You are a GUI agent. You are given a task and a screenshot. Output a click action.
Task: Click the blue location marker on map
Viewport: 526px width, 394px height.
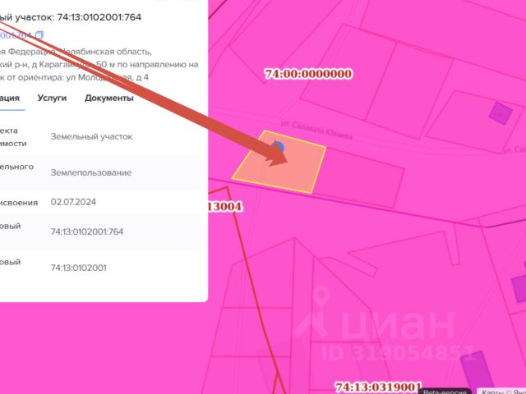pyautogui.click(x=278, y=146)
